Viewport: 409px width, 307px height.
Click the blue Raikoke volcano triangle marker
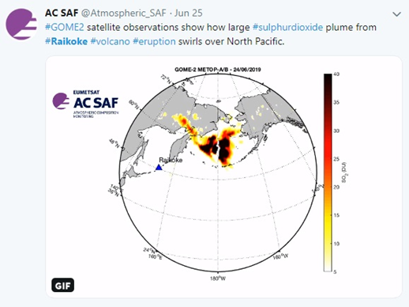point(159,167)
